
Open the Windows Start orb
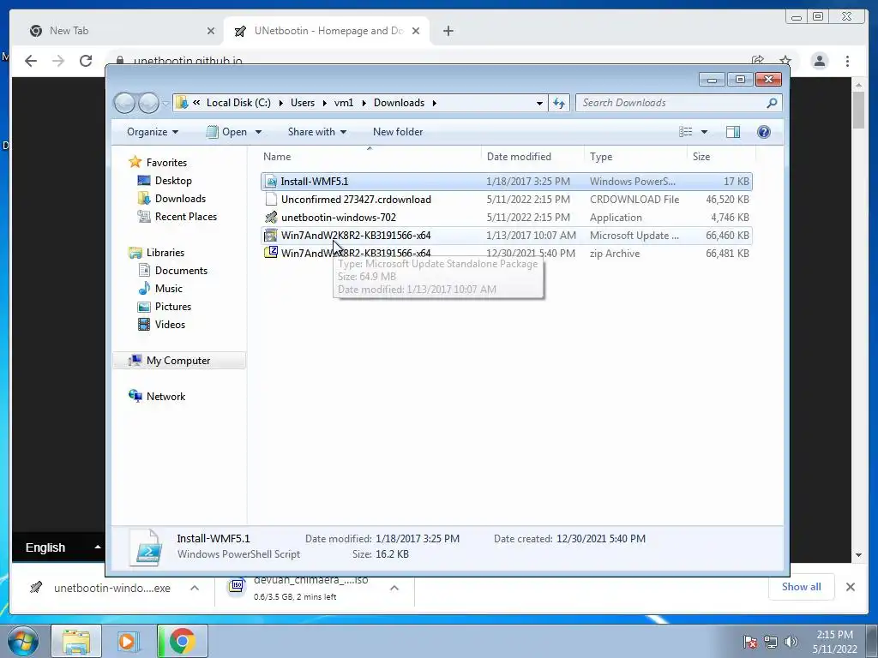[22, 641]
